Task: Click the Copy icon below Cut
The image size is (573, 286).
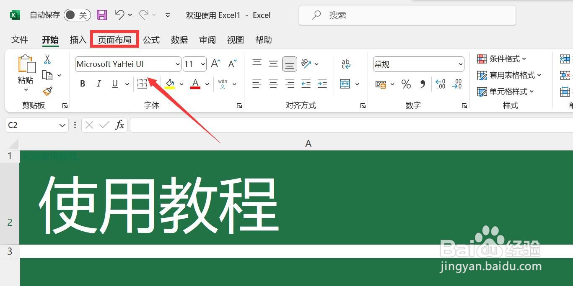Action: [47, 75]
